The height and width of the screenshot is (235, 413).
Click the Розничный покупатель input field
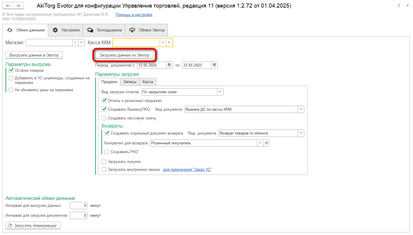point(204,143)
